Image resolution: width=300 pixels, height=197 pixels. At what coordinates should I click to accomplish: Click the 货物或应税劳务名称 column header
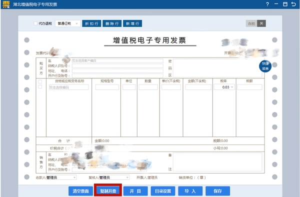coord(69,81)
